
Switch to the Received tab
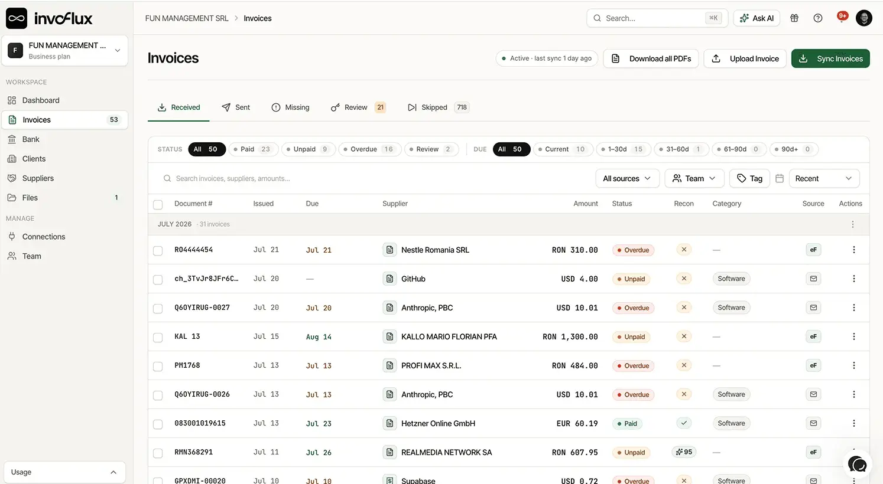tap(178, 107)
